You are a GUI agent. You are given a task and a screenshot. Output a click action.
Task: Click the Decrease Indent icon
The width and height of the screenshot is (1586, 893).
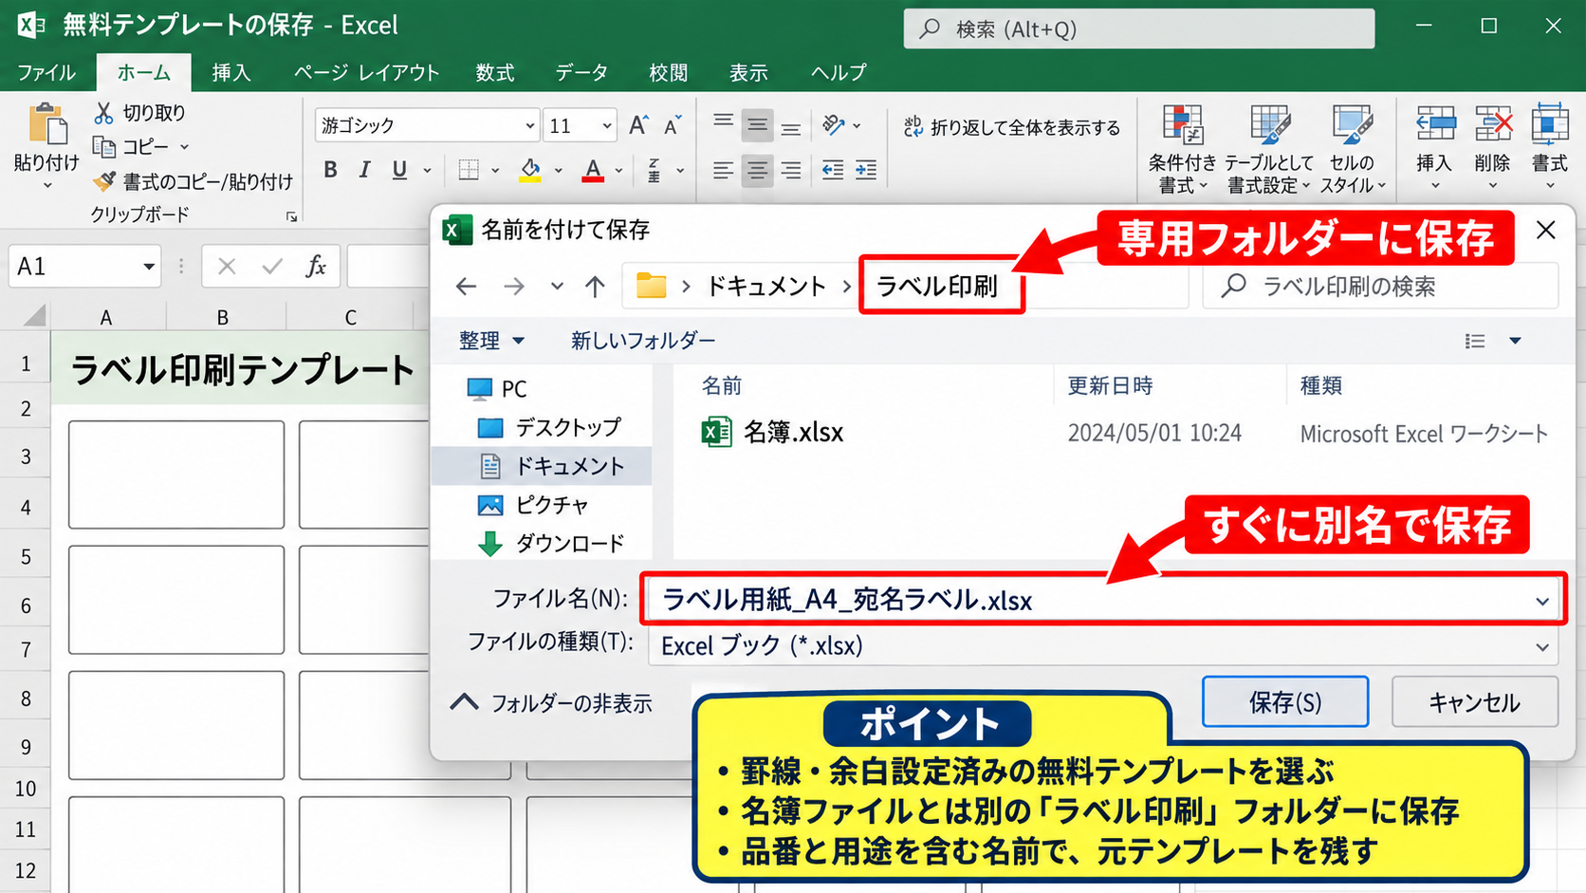[833, 171]
